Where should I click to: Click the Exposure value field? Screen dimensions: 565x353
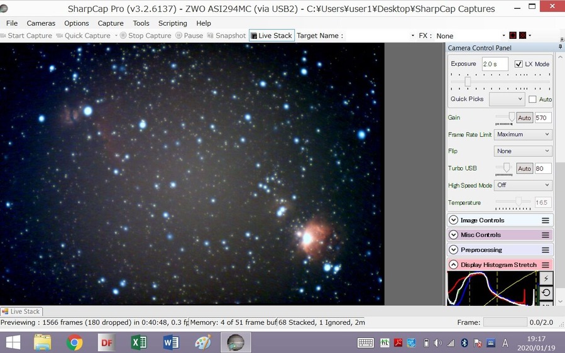pos(495,64)
